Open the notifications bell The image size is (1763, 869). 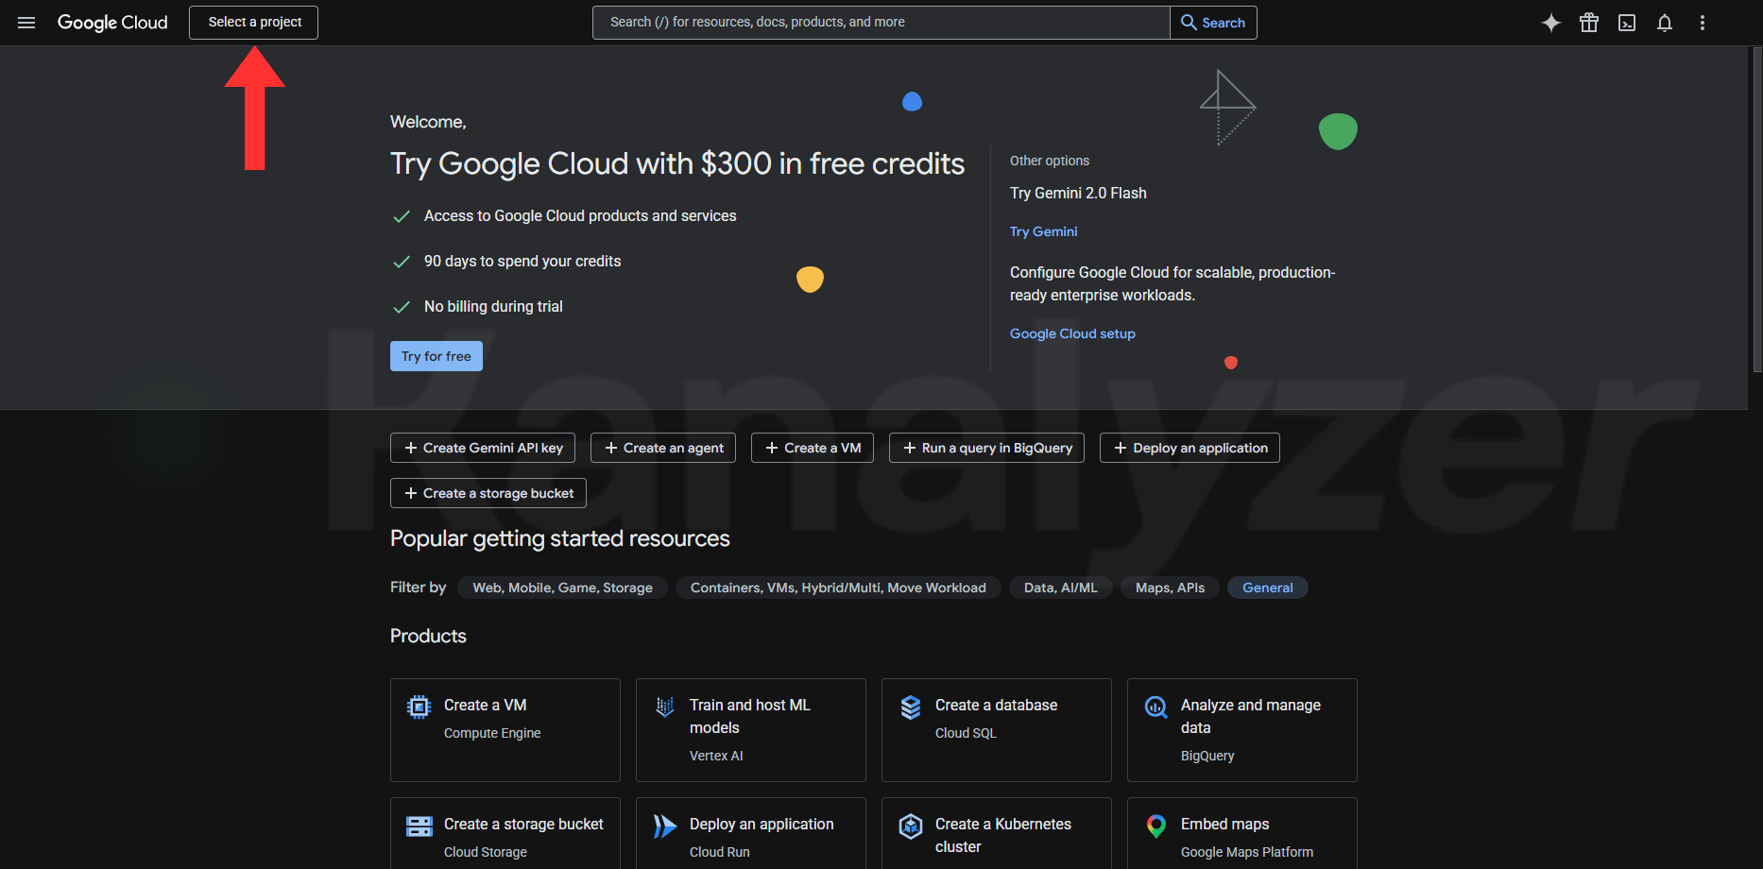[x=1665, y=23]
